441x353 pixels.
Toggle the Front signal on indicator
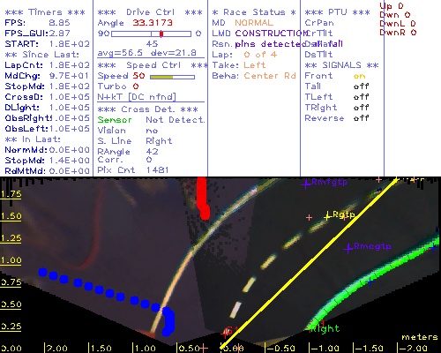pyautogui.click(x=359, y=76)
